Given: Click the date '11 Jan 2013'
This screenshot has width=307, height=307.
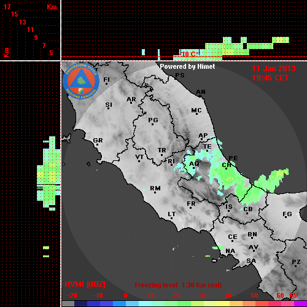Looking at the screenshot, I should coord(274,69).
